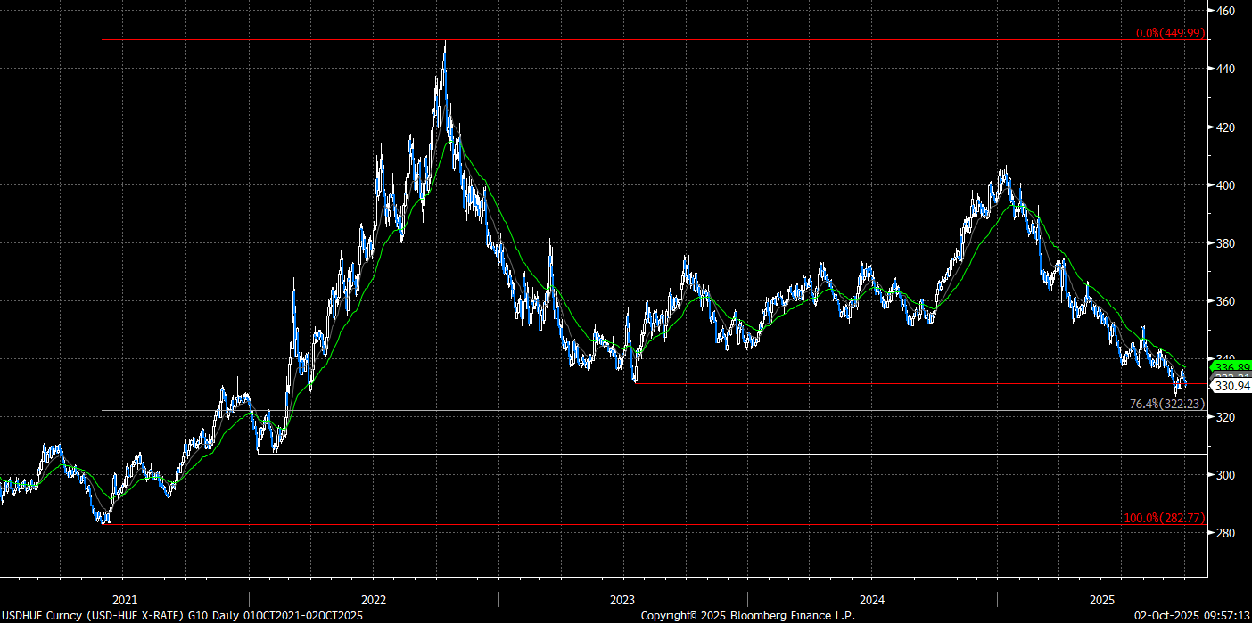Select the white 330.94 last price tag
1252x623 pixels.
point(1229,386)
